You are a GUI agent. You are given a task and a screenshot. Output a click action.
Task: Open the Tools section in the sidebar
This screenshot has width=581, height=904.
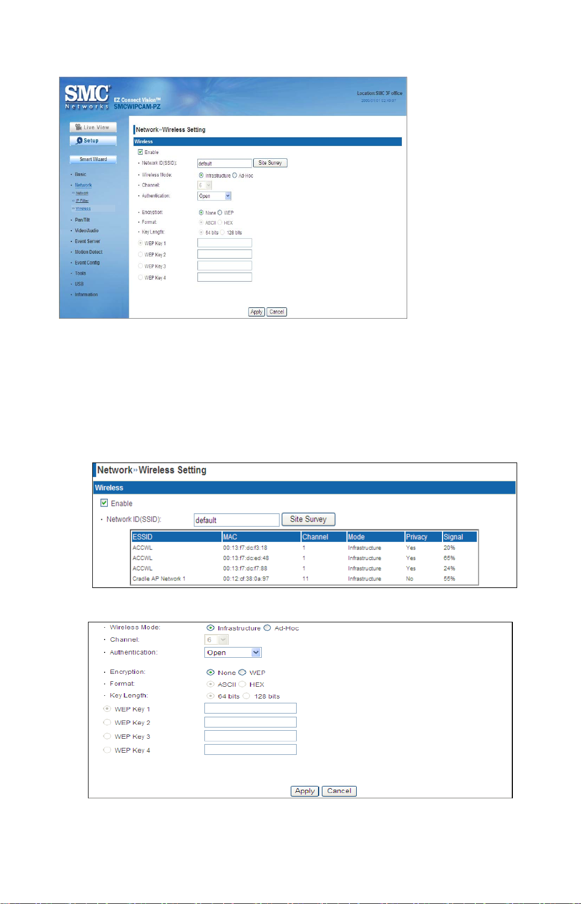click(x=80, y=274)
